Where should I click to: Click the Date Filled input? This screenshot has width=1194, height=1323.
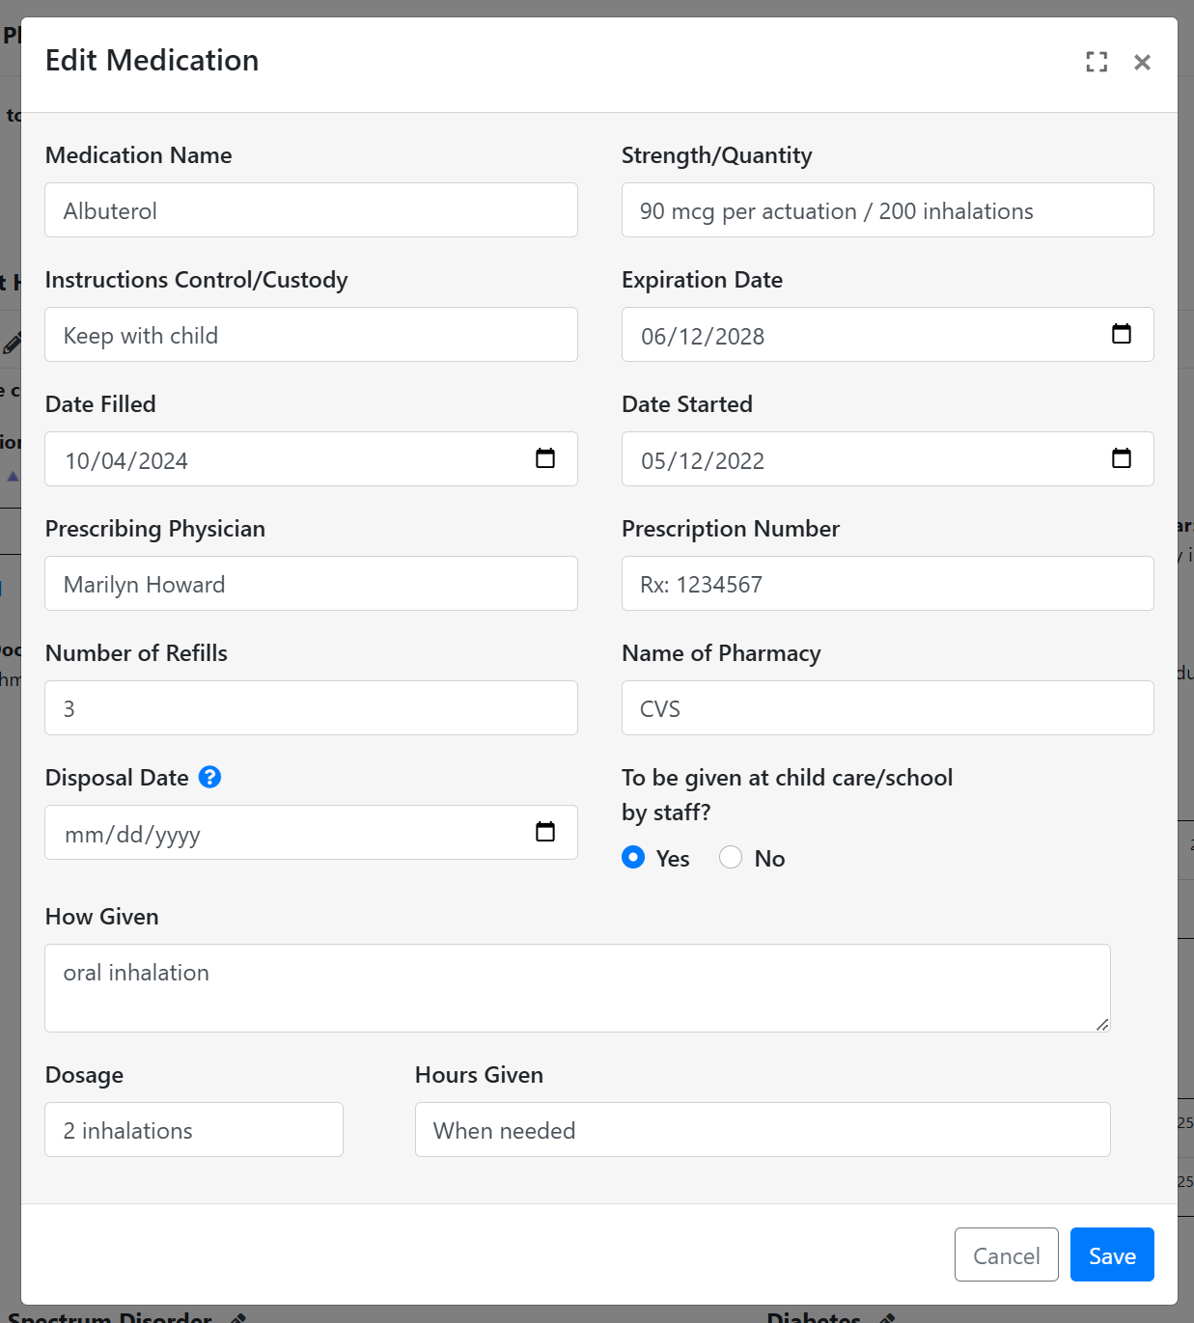pos(311,459)
